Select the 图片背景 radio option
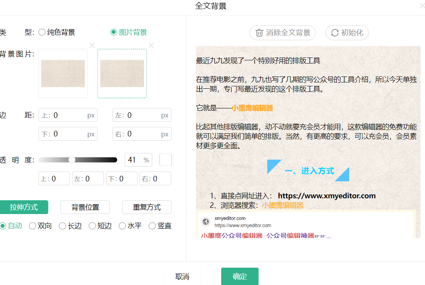The width and height of the screenshot is (425, 285). click(114, 32)
